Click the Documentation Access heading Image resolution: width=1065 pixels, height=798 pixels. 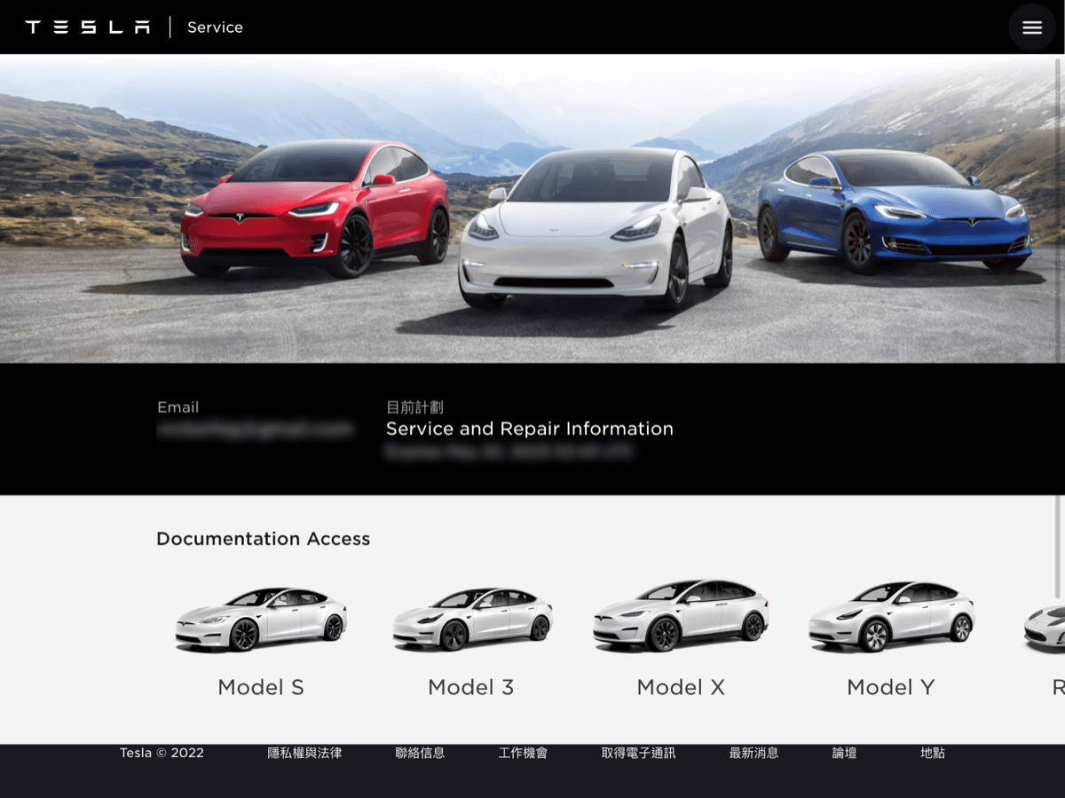pyautogui.click(x=263, y=539)
